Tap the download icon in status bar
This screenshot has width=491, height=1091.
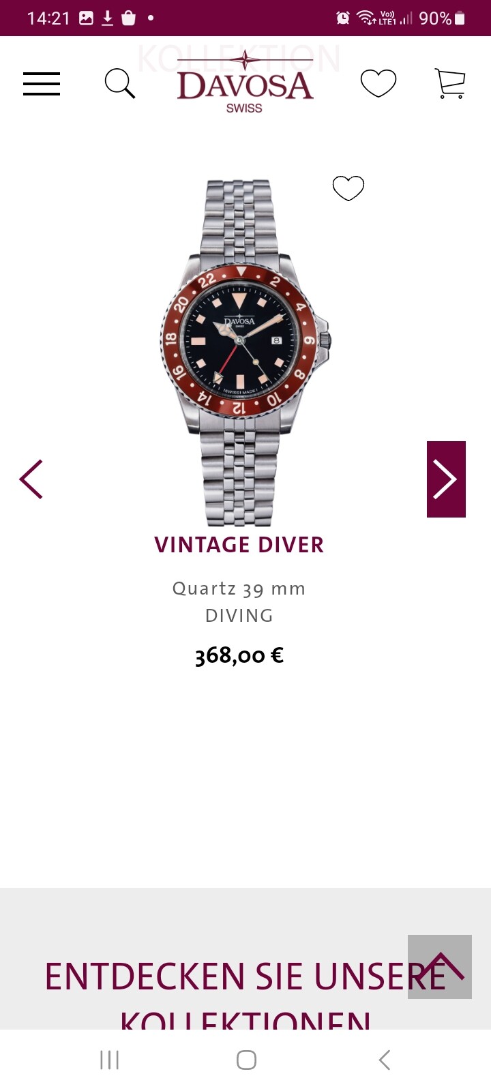point(107,18)
